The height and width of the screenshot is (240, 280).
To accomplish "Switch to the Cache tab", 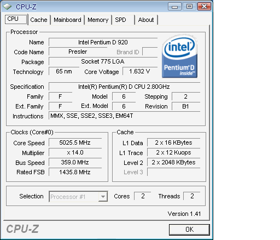I will pyautogui.click(x=39, y=20).
